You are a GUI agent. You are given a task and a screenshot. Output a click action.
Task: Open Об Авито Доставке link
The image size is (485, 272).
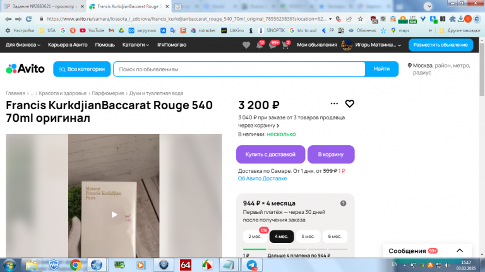[262, 179]
